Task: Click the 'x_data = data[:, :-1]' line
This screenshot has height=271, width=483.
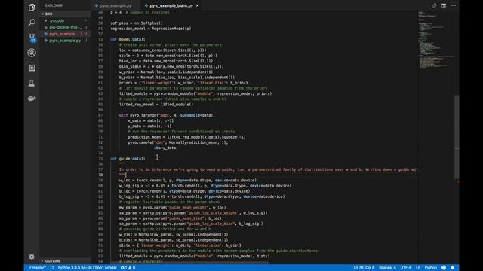Action: [151, 120]
